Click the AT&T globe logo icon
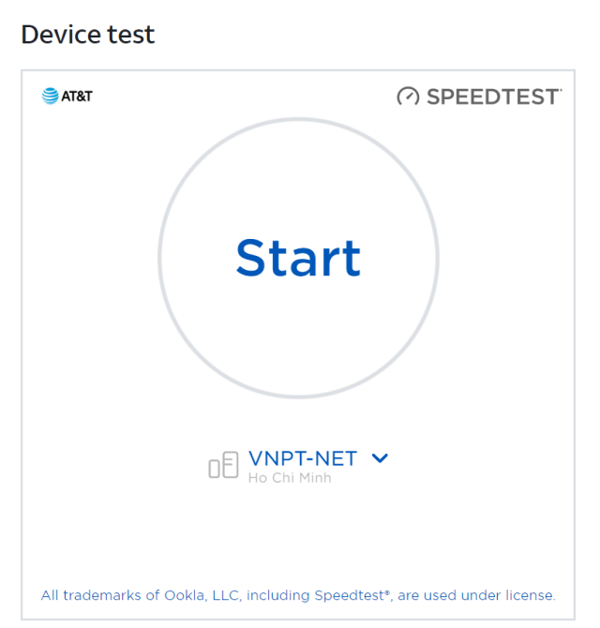 50,97
